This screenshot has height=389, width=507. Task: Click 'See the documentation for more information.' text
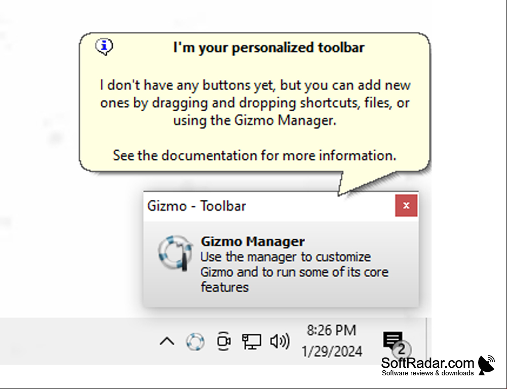click(254, 155)
